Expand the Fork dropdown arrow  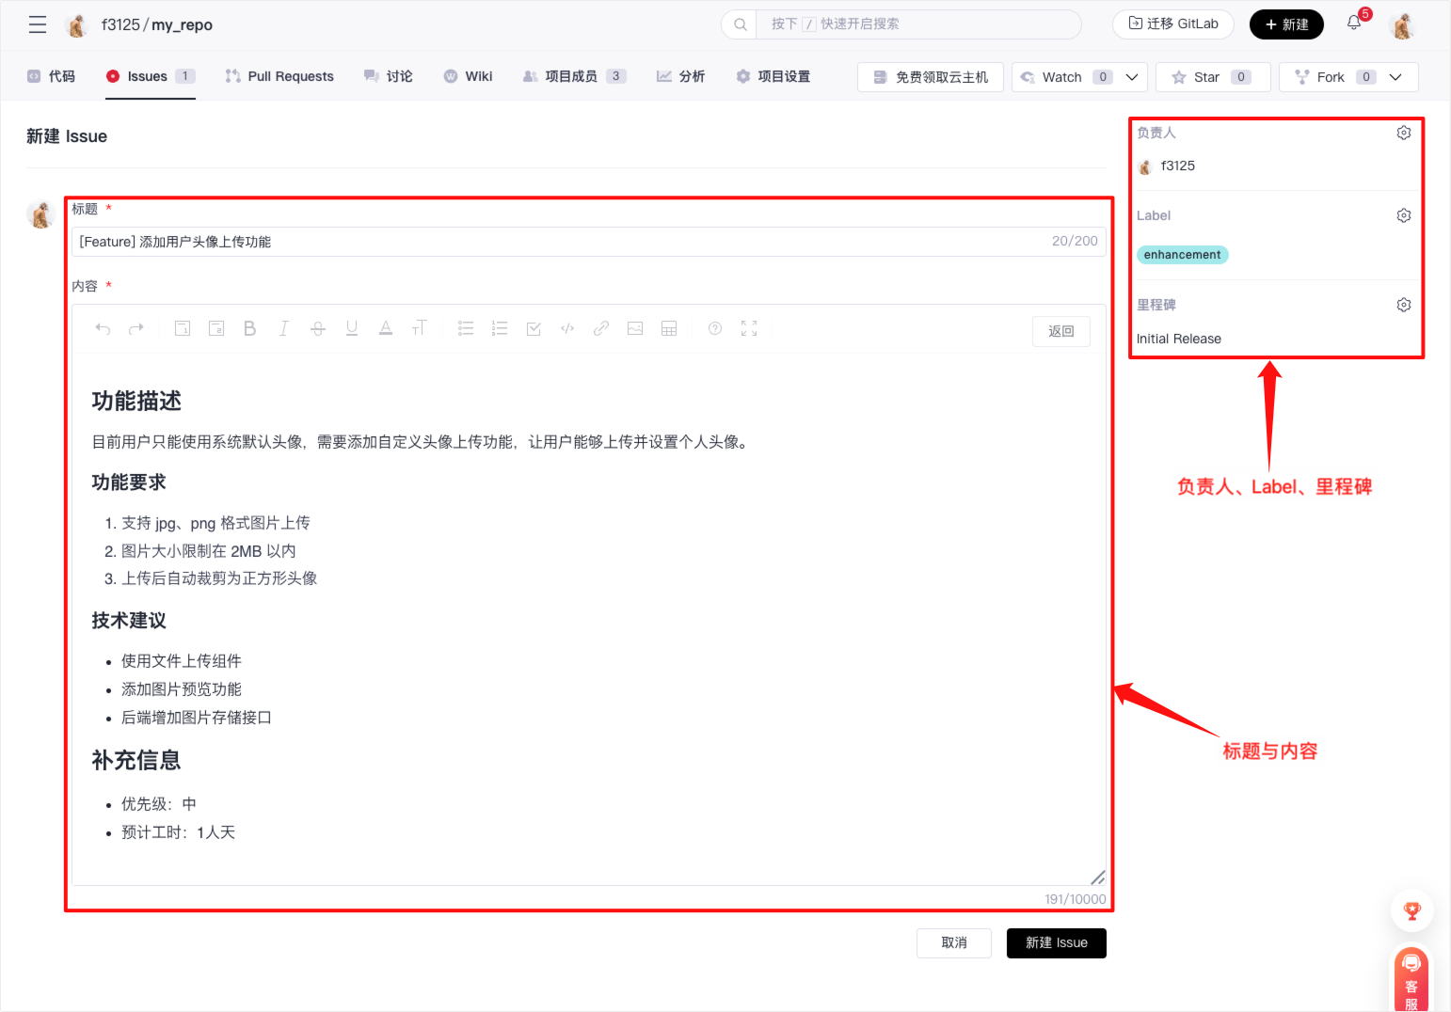pyautogui.click(x=1395, y=77)
